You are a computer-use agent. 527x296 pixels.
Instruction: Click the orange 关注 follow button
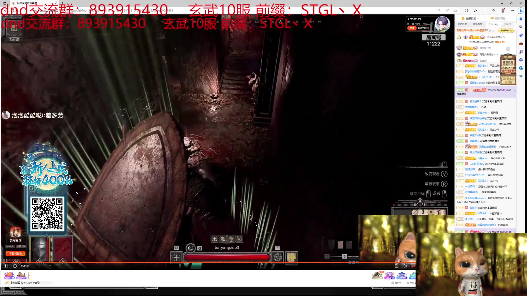(x=412, y=28)
